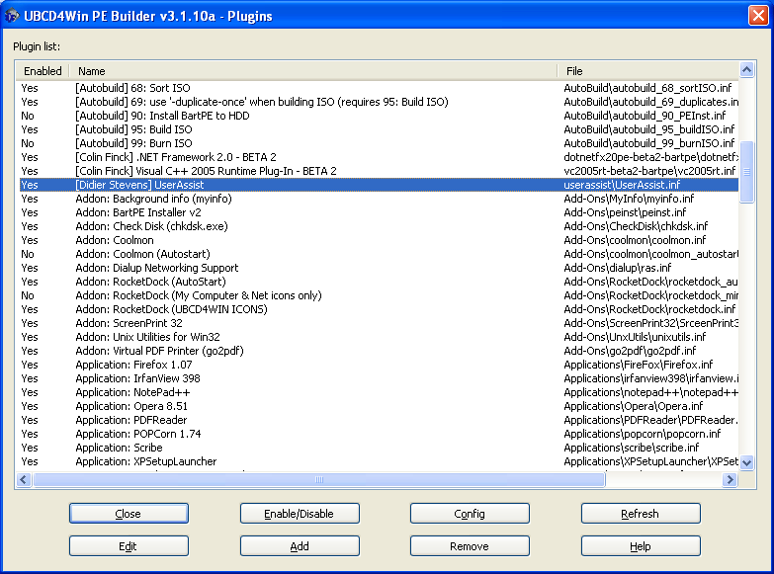Image resolution: width=774 pixels, height=574 pixels.
Task: Select 'Addon: Dialup Networking Support' row
Action: [x=379, y=268]
